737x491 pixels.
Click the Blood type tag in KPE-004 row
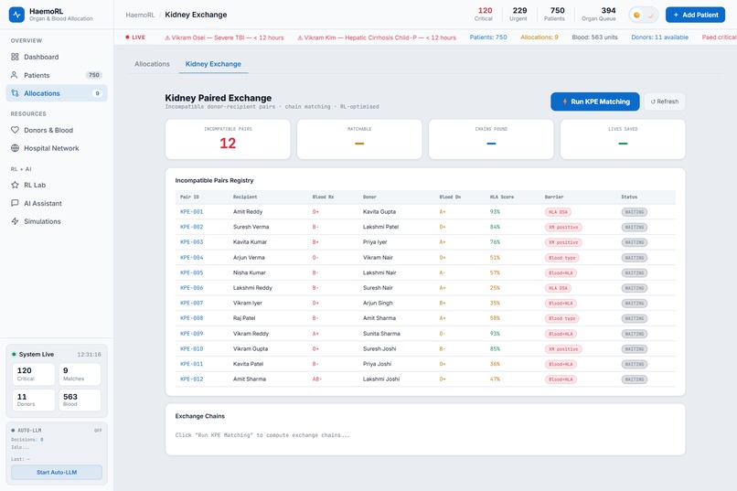point(561,258)
